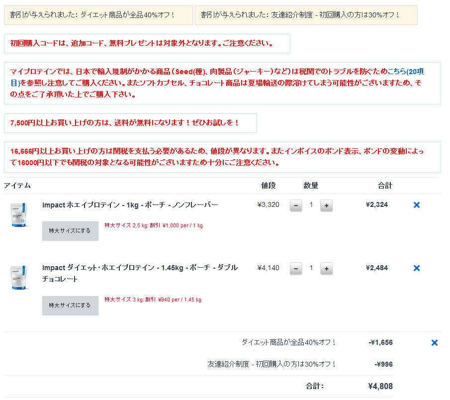The image size is (450, 400).
Task: Click the -¥1,656 discount amount
Action: (380, 343)
